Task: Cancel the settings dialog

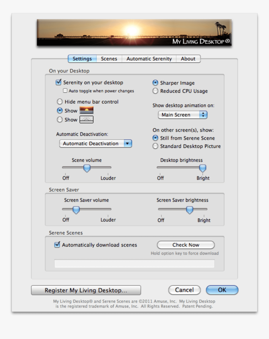Action: click(185, 290)
